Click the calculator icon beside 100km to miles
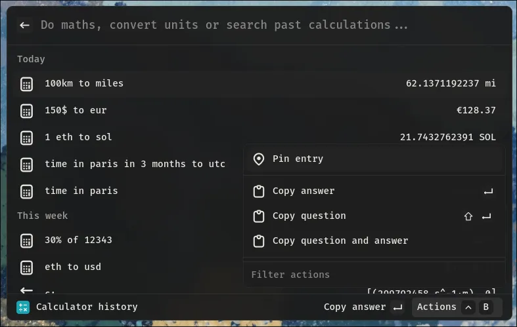517x327 pixels. coord(26,84)
